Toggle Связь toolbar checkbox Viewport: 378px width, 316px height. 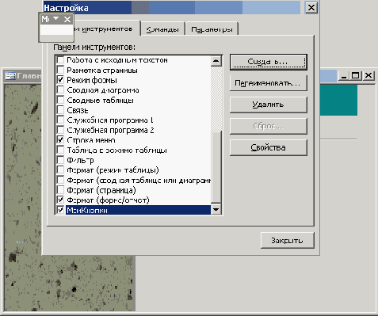(60, 110)
